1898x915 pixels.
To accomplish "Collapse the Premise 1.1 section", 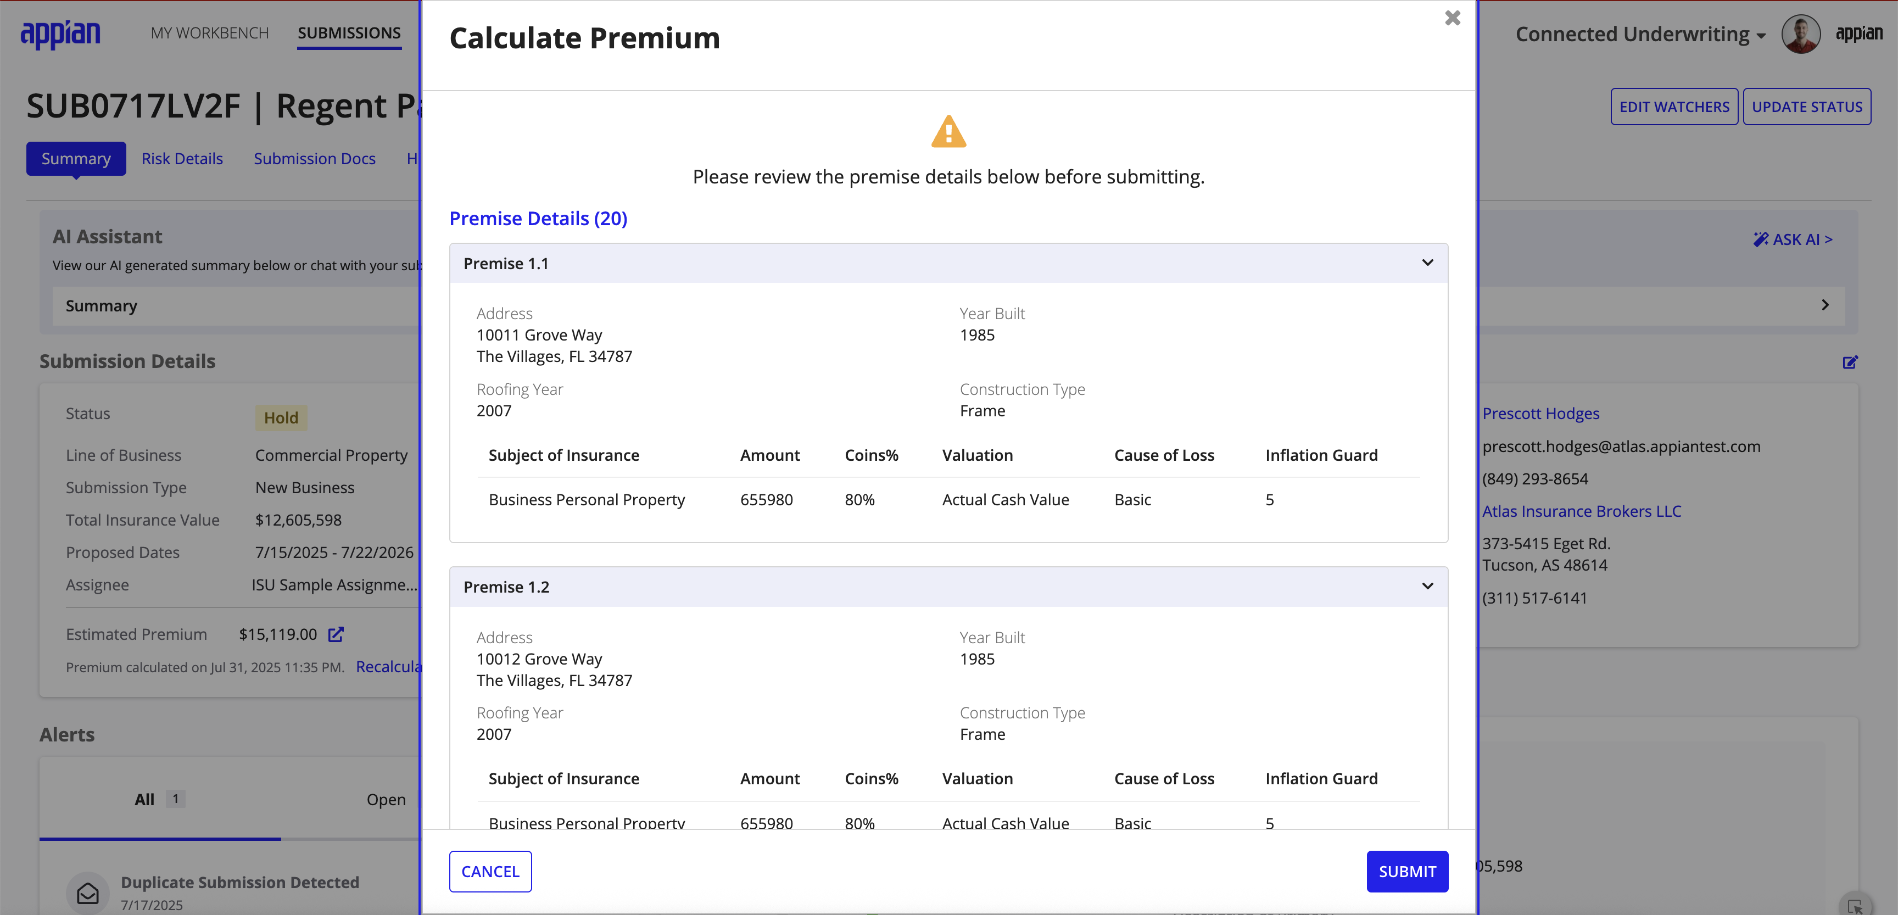I will pos(1427,263).
